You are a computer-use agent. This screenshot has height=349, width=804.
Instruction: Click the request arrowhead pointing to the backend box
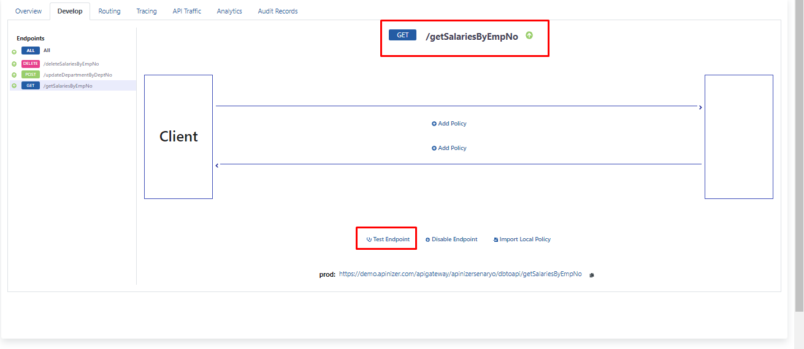tap(700, 107)
